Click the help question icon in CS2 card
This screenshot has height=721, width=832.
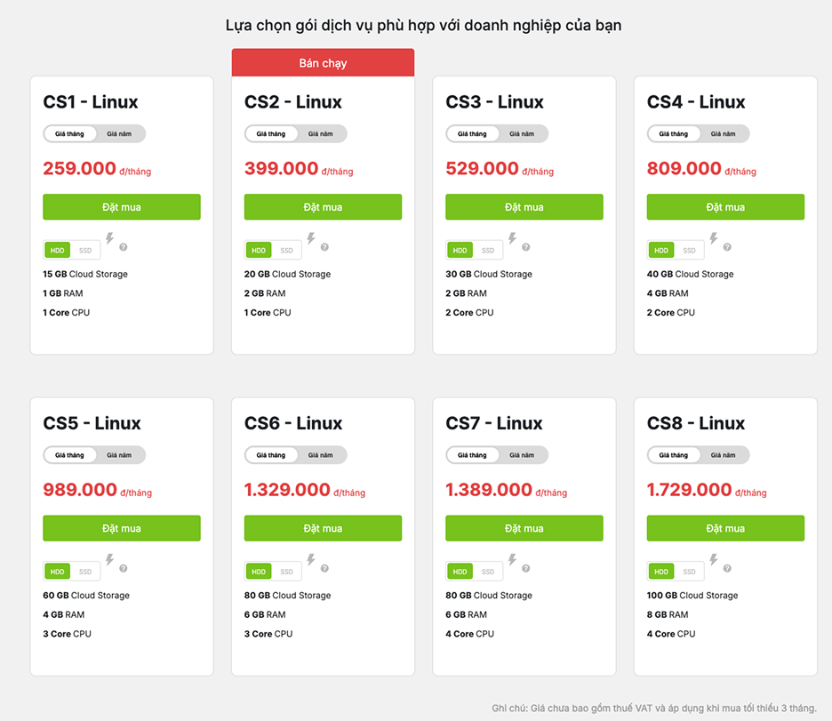324,247
